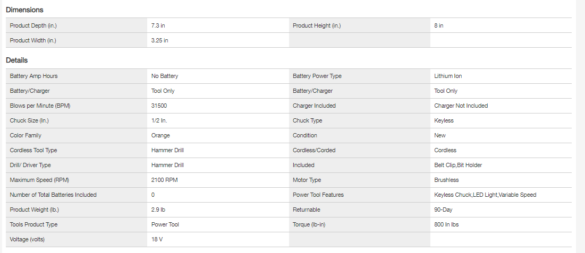The image size is (585, 253).
Task: Click the Brushless motor type value
Action: [x=446, y=180]
